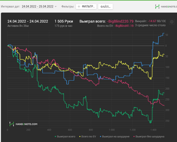Click the green legend dot for Выиграл всего

click(x=55, y=137)
